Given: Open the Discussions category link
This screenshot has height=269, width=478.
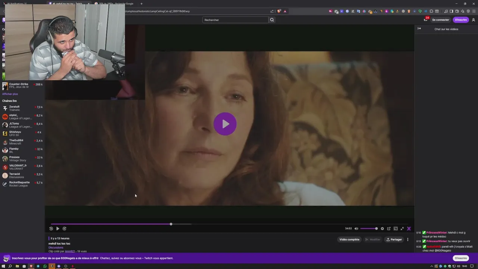Looking at the screenshot, I should pos(56,247).
